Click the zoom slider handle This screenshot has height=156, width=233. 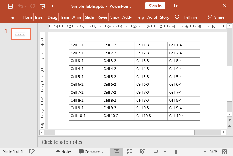click(x=176, y=151)
